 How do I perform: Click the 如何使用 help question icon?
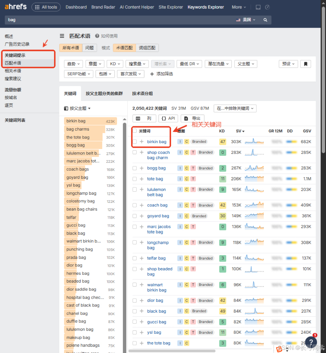97,36
